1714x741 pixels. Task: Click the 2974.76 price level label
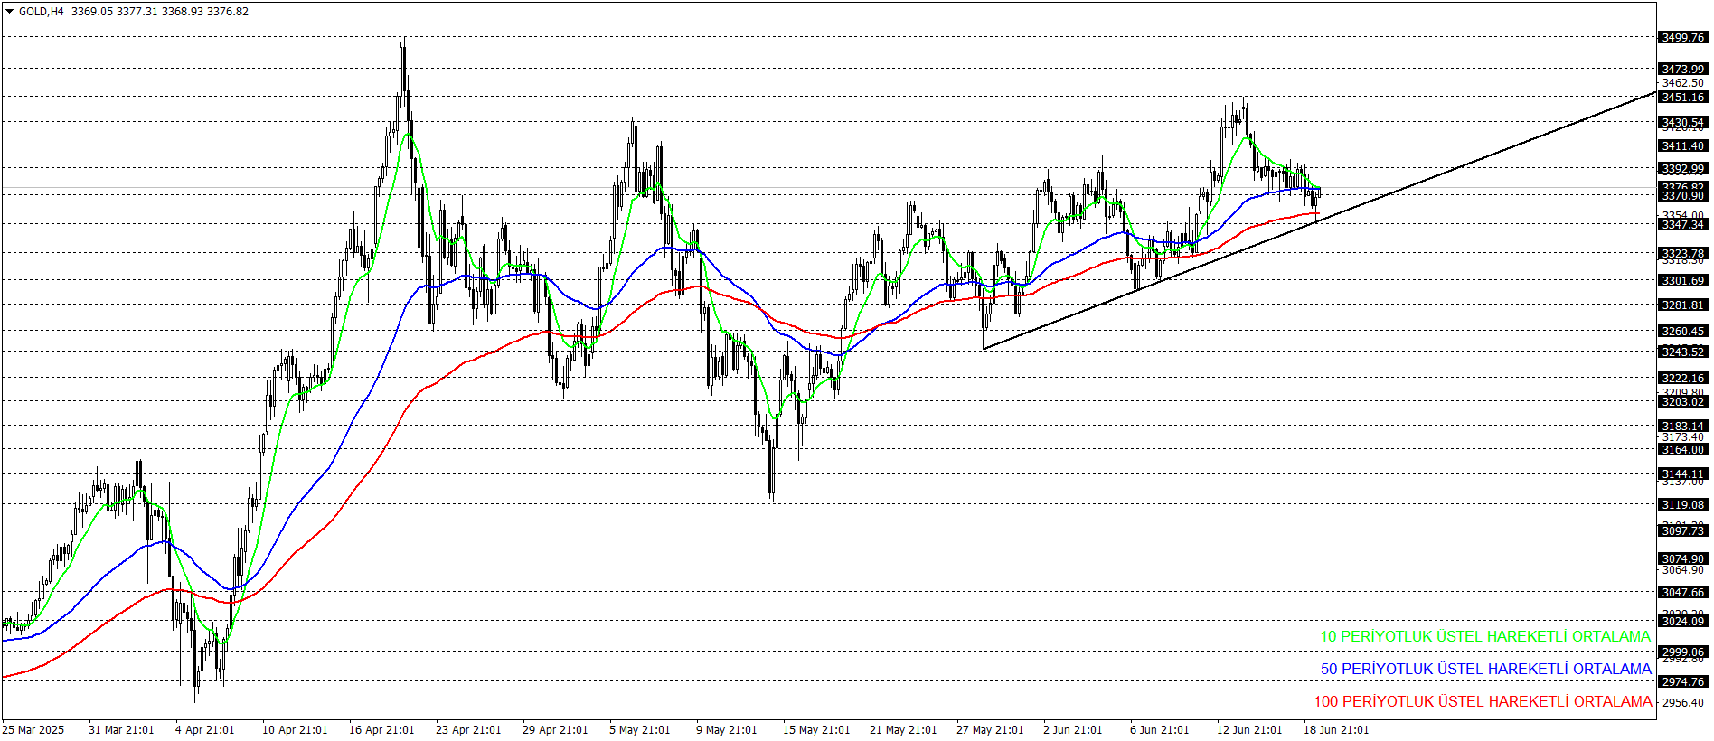(x=1683, y=681)
